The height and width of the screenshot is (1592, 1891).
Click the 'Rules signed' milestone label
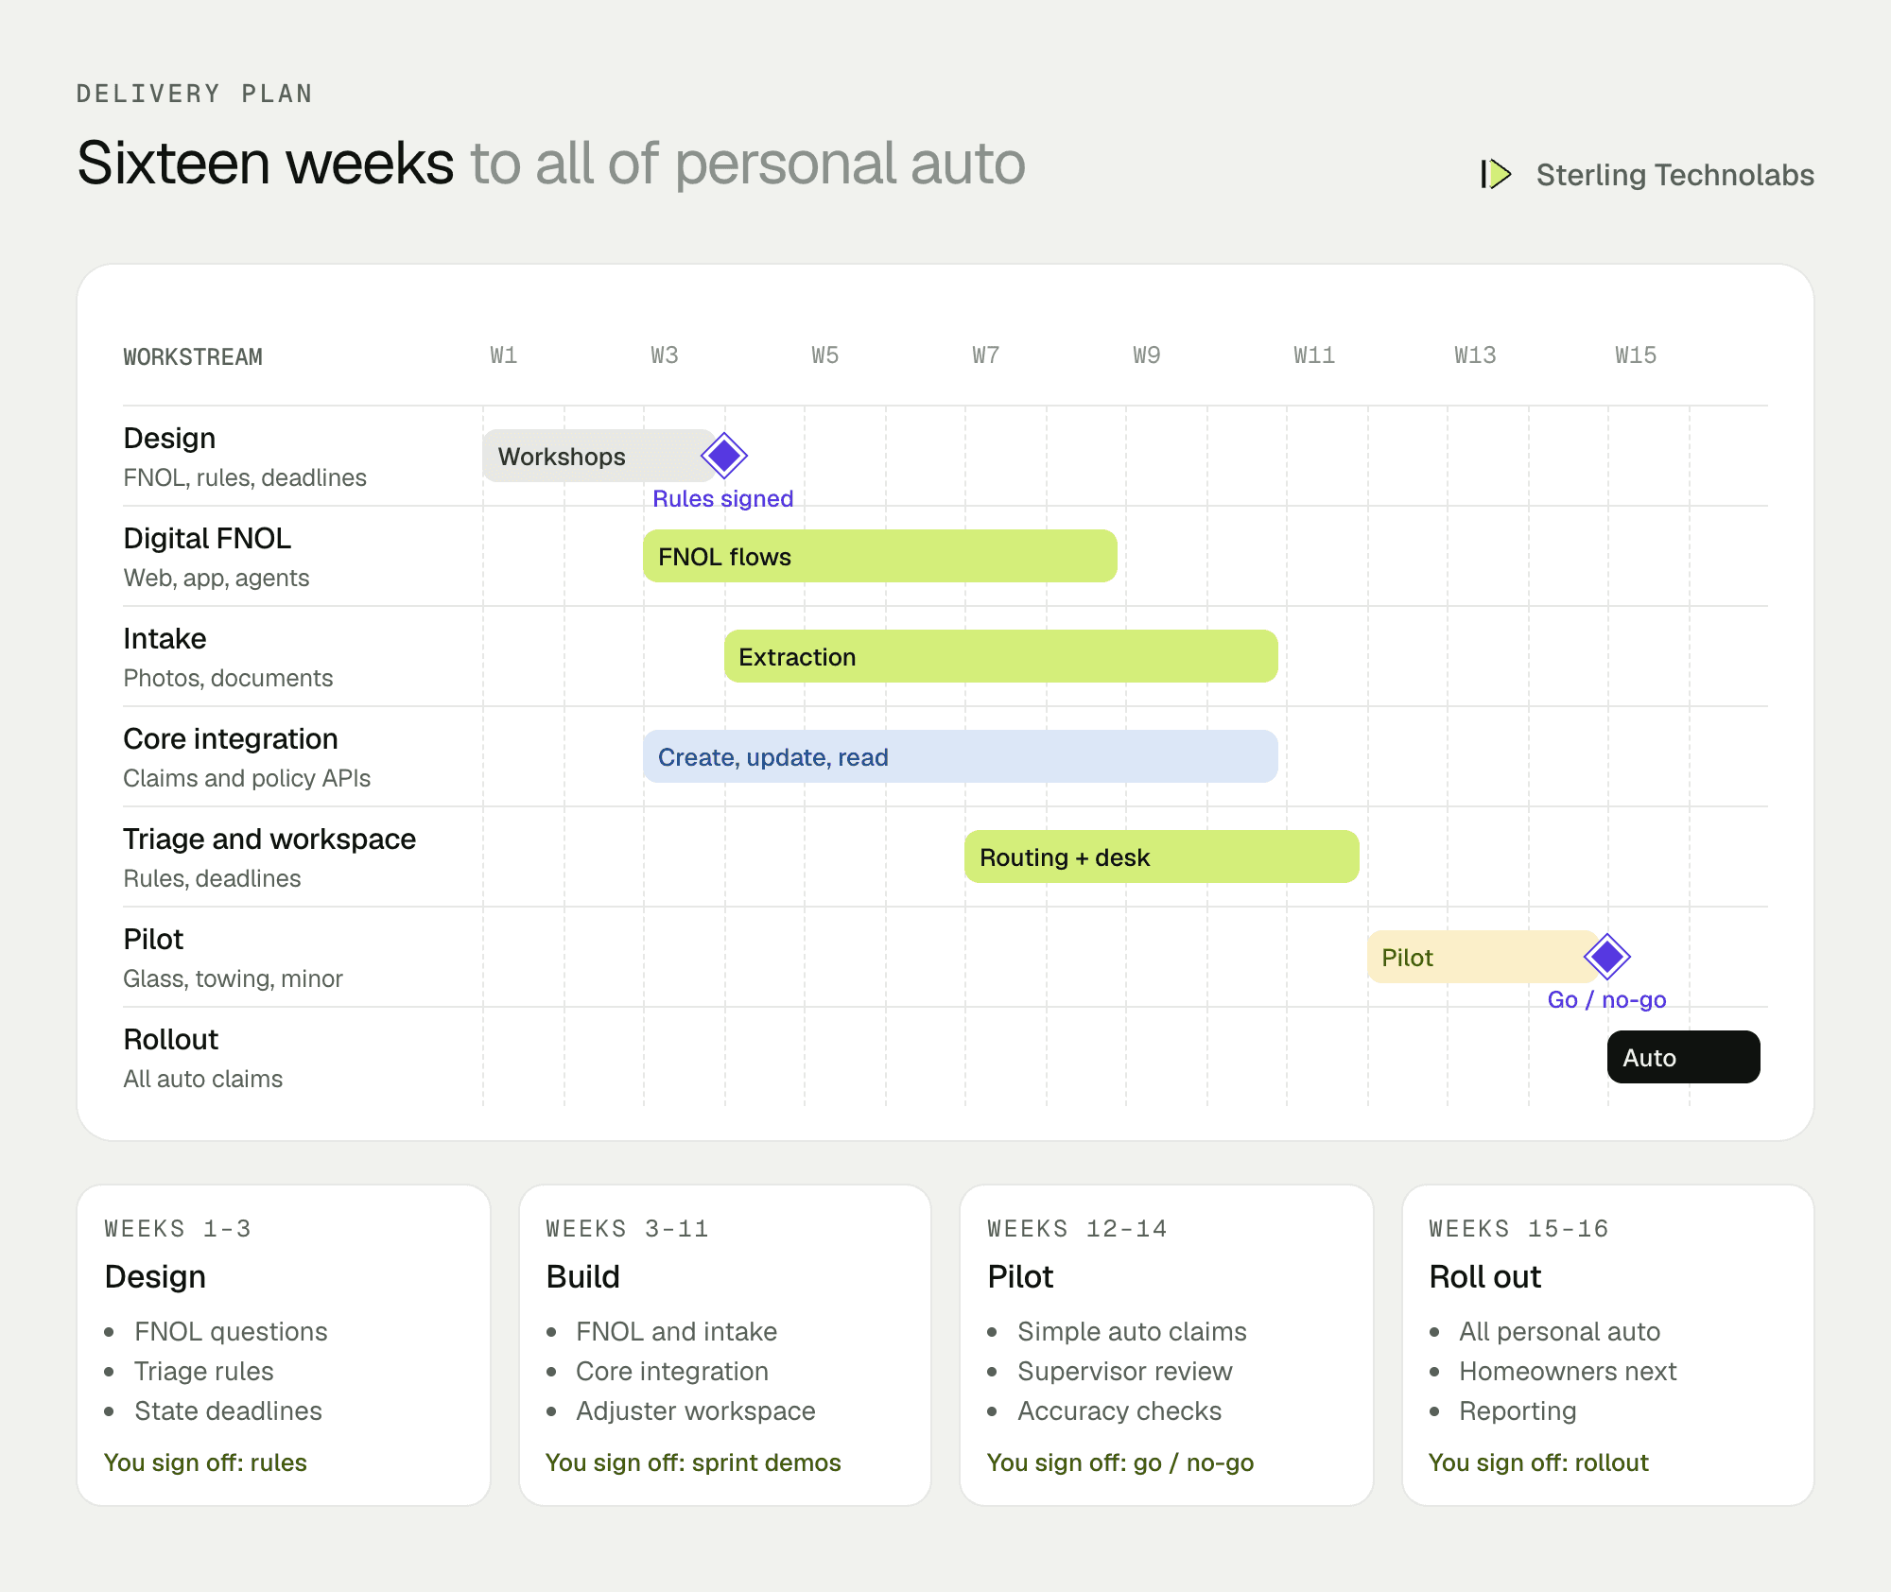tap(723, 498)
